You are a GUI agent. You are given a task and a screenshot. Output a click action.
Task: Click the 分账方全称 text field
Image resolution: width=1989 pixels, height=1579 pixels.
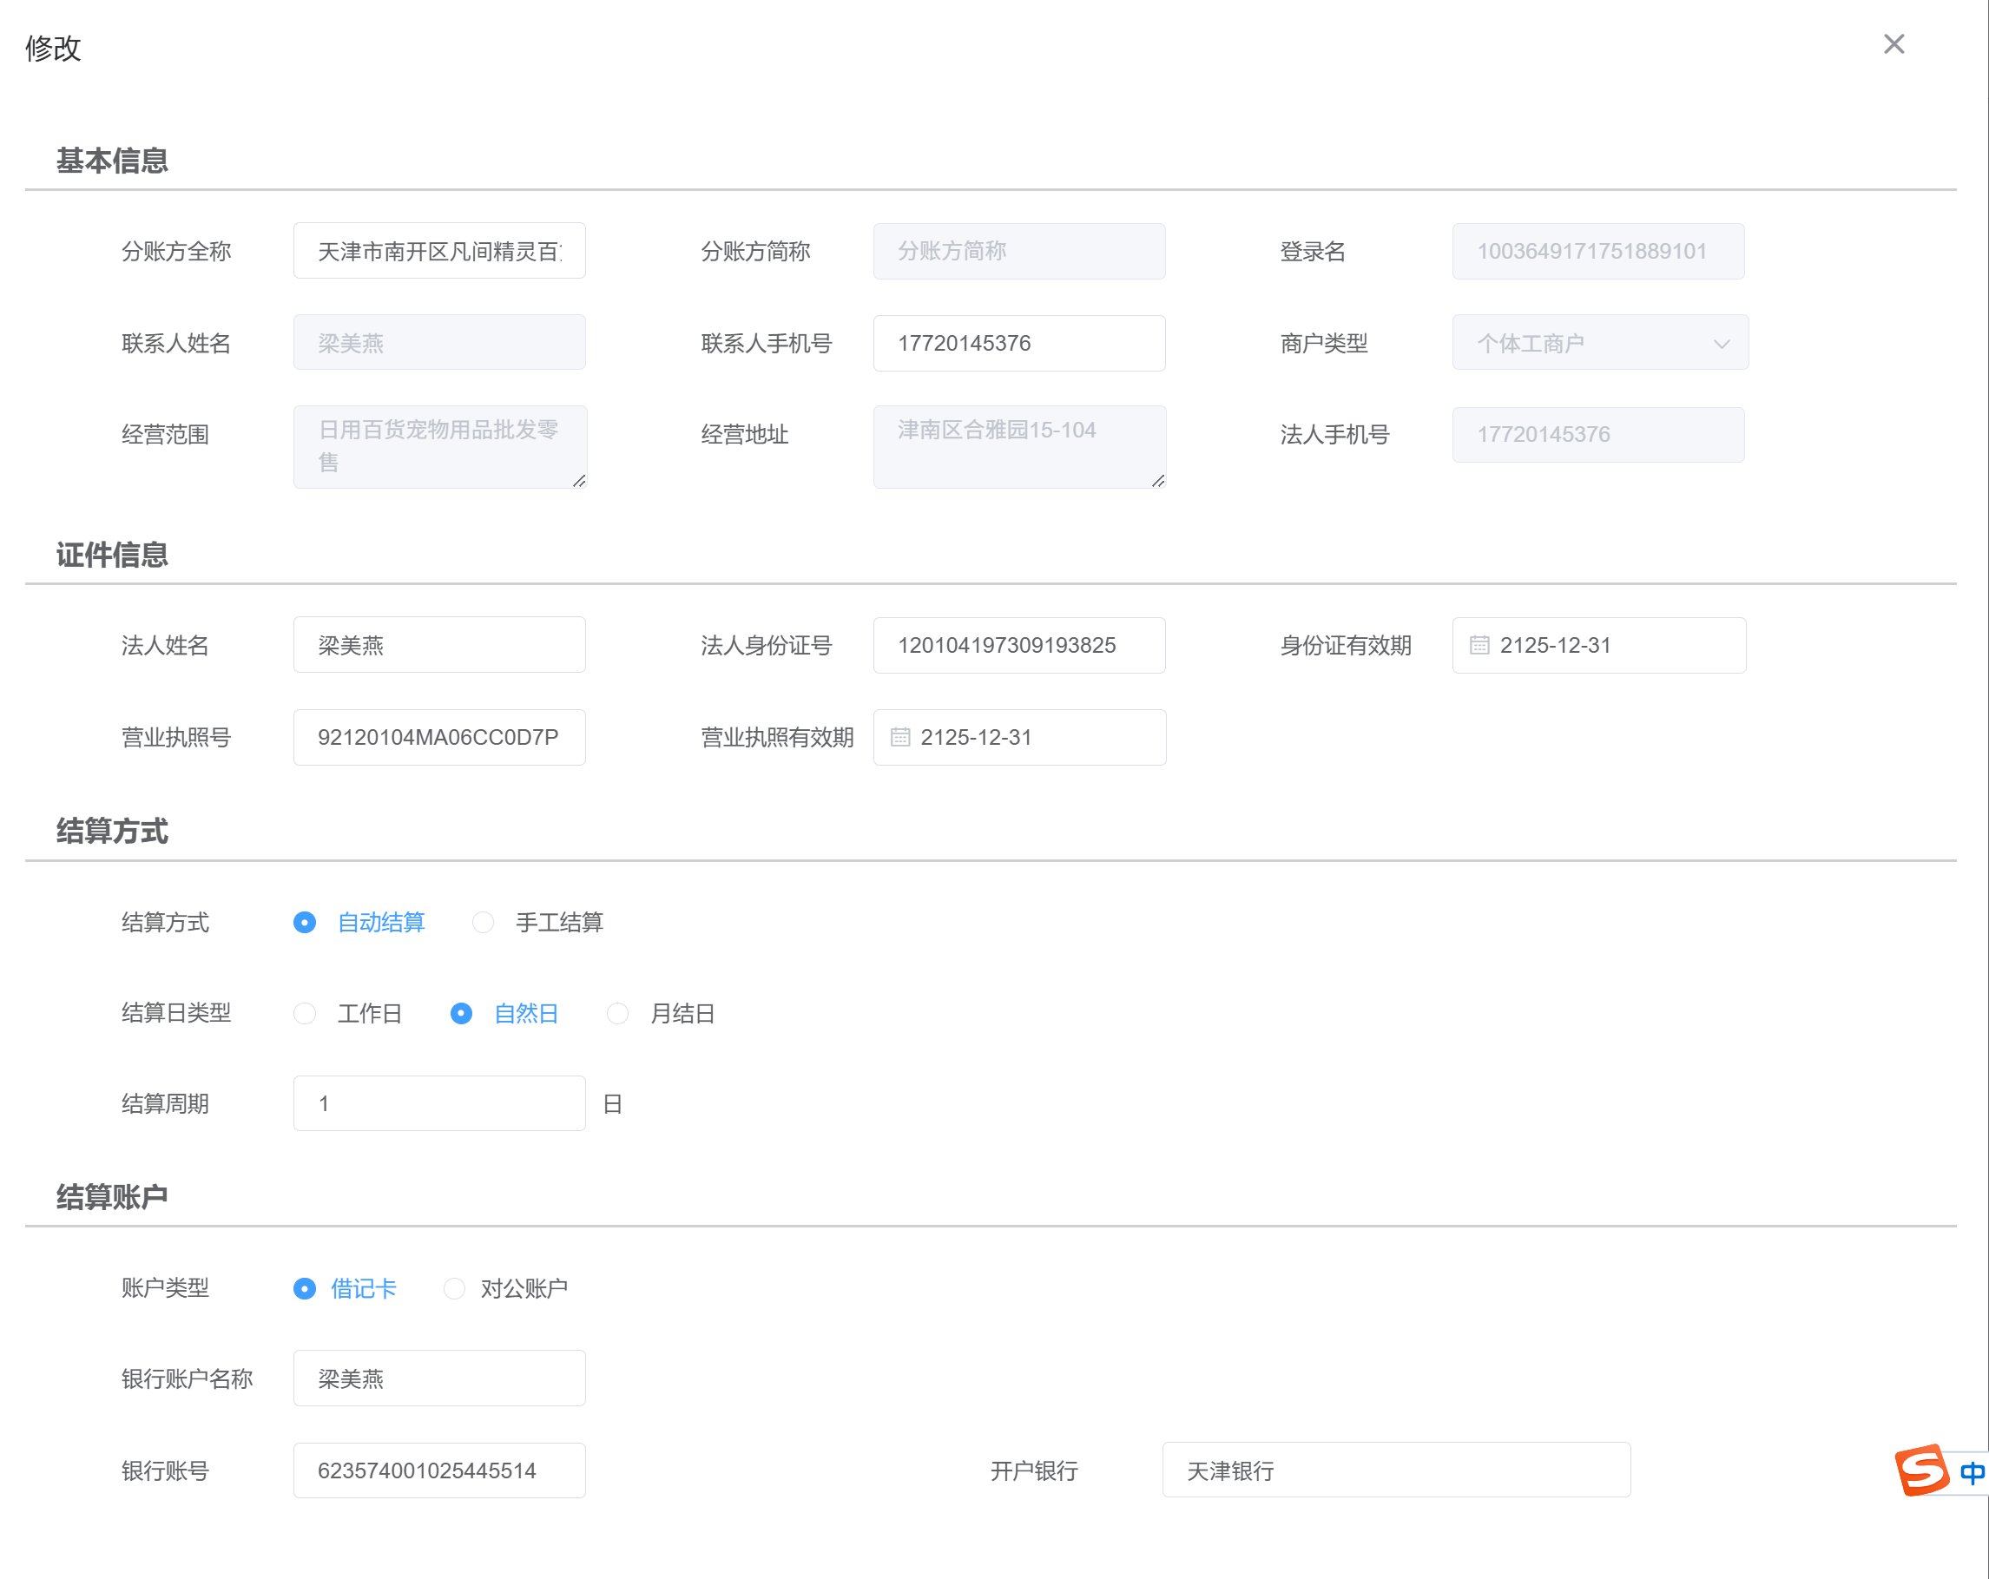[439, 252]
